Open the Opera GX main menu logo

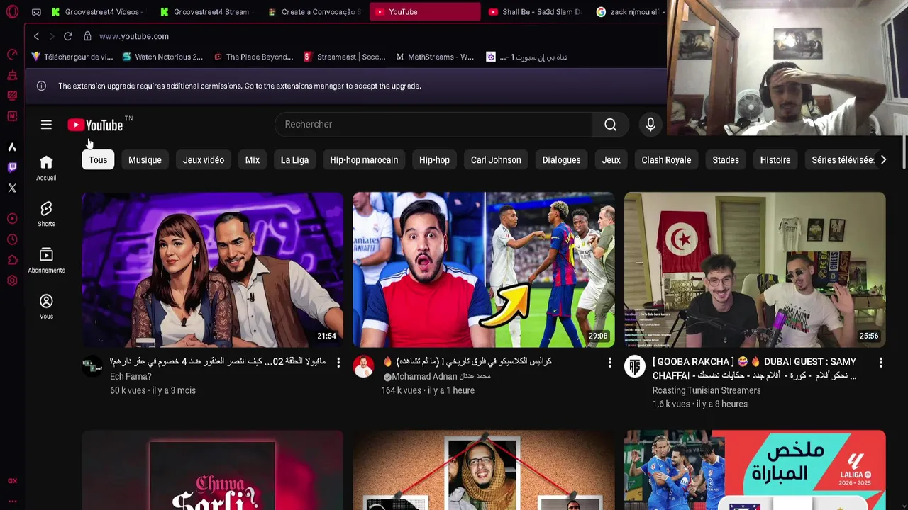pyautogui.click(x=12, y=12)
